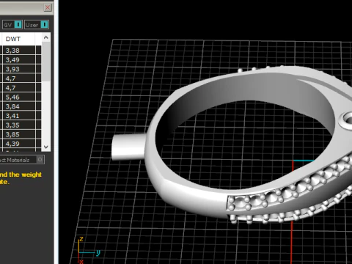
Task: Click the list scroll up arrow
Action: click(46, 37)
